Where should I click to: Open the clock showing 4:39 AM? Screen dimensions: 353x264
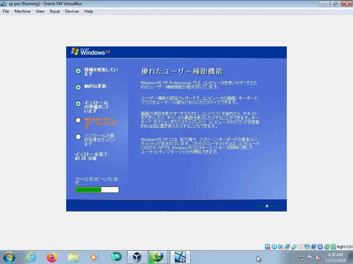point(335,257)
